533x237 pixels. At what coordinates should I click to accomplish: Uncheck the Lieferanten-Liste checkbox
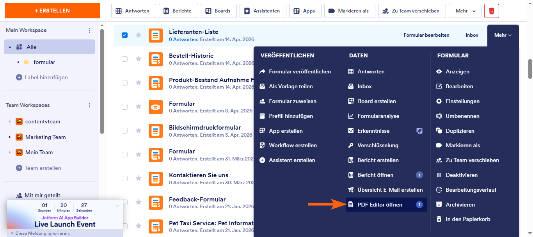[x=124, y=35]
